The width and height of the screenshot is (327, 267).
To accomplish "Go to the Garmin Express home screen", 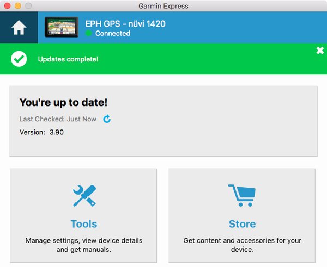I will [19, 29].
